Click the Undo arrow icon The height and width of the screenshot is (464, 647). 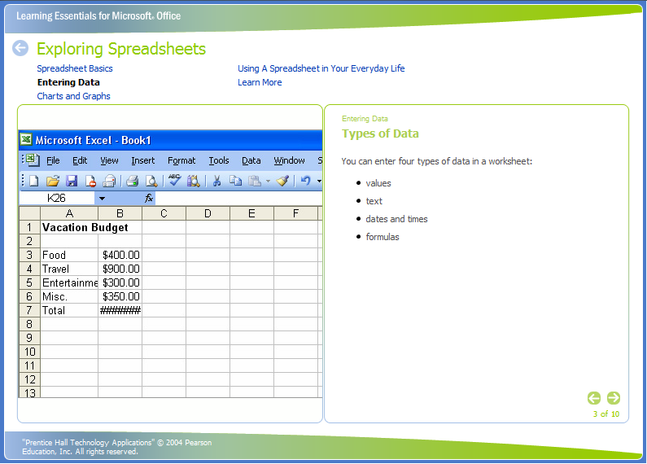[x=305, y=181]
